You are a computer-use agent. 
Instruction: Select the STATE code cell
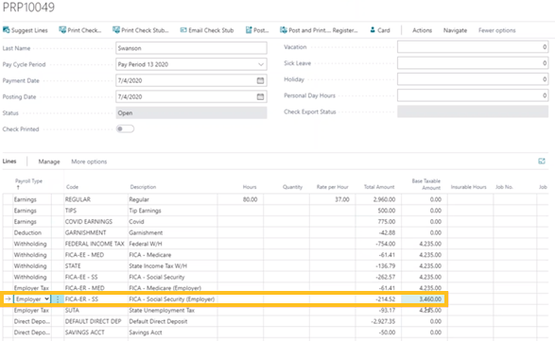click(x=96, y=266)
